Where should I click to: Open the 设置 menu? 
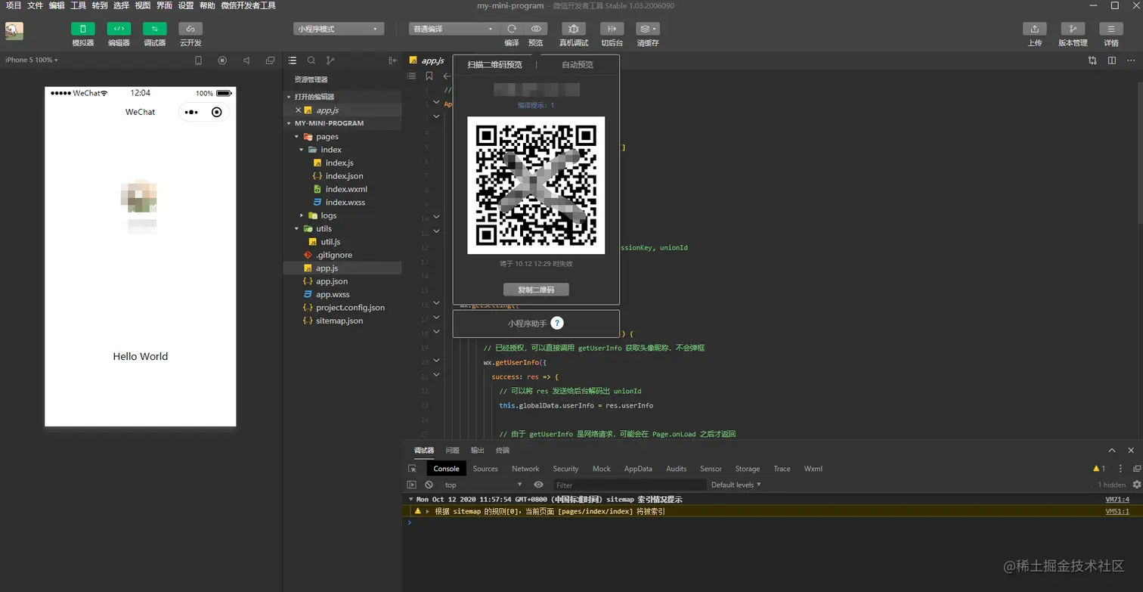tap(186, 5)
